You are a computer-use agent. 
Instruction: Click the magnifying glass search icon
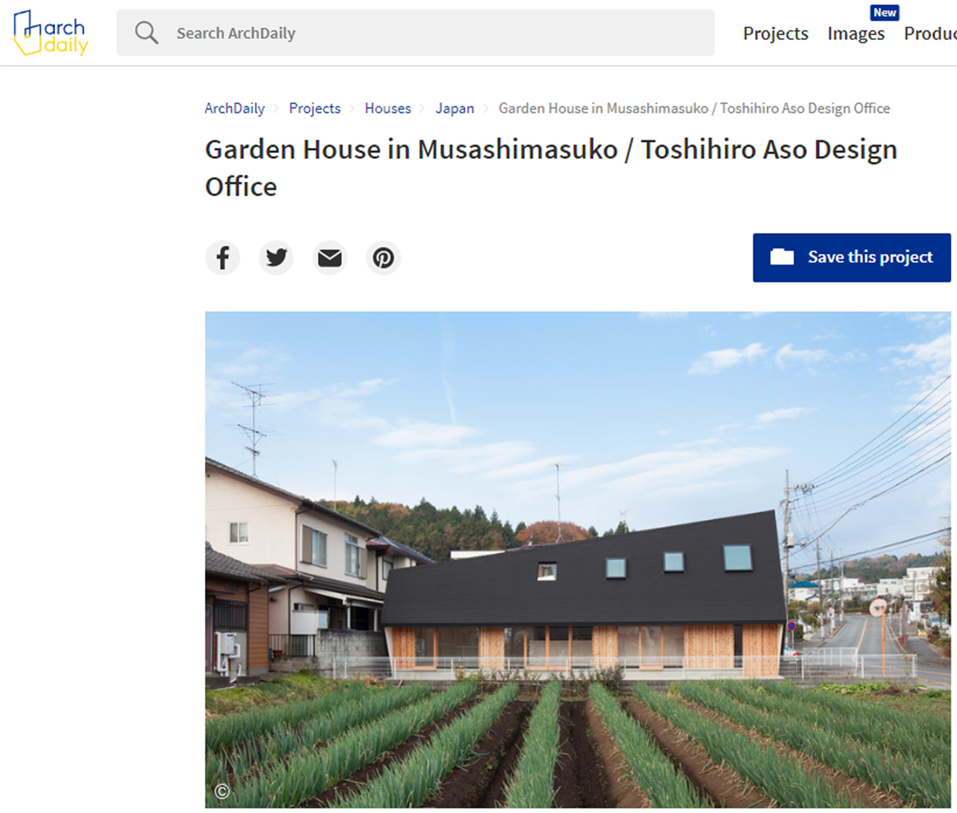[x=146, y=33]
